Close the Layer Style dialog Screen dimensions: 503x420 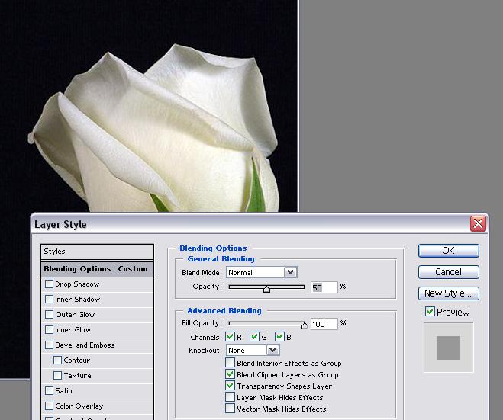coord(478,223)
